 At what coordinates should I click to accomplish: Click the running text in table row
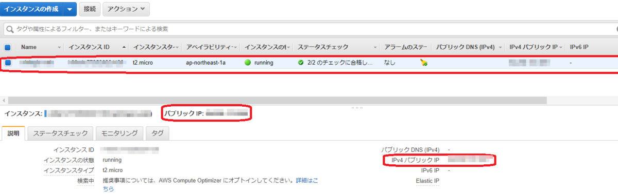click(264, 63)
